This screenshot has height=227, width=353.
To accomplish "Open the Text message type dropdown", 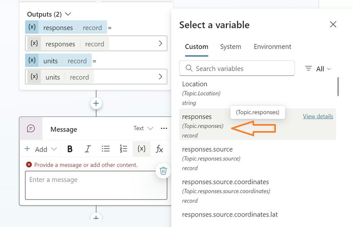I will pos(143,129).
